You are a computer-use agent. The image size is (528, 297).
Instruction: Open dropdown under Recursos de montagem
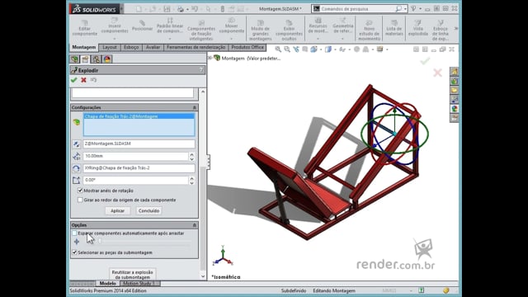[318, 39]
